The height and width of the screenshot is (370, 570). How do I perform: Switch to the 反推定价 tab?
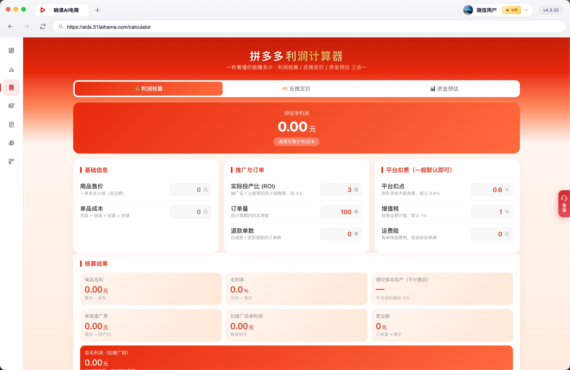tap(296, 89)
